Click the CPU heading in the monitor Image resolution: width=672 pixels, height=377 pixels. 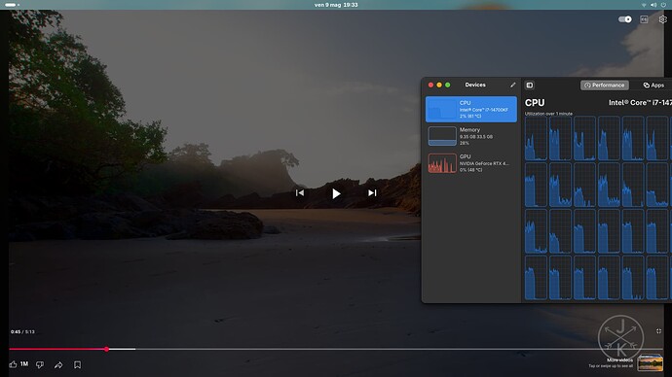pos(535,103)
